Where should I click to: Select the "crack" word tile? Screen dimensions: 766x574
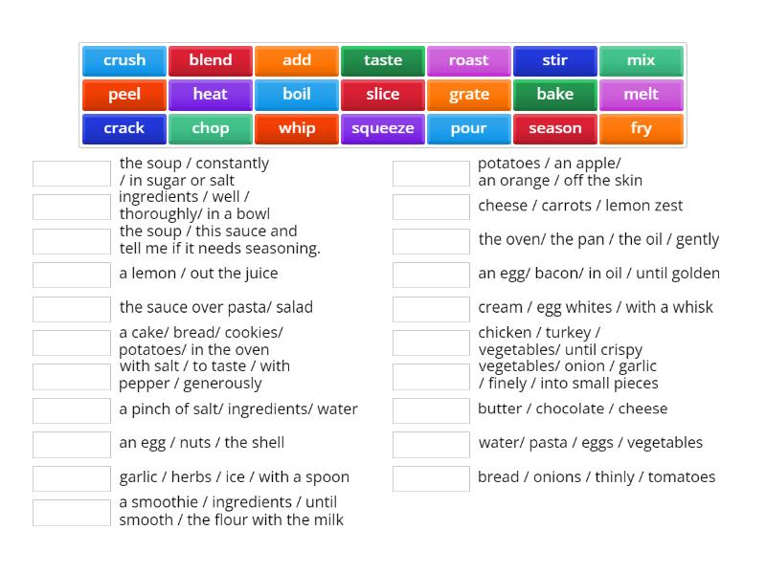(124, 128)
